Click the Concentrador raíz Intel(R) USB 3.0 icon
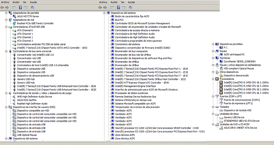 (15, 55)
